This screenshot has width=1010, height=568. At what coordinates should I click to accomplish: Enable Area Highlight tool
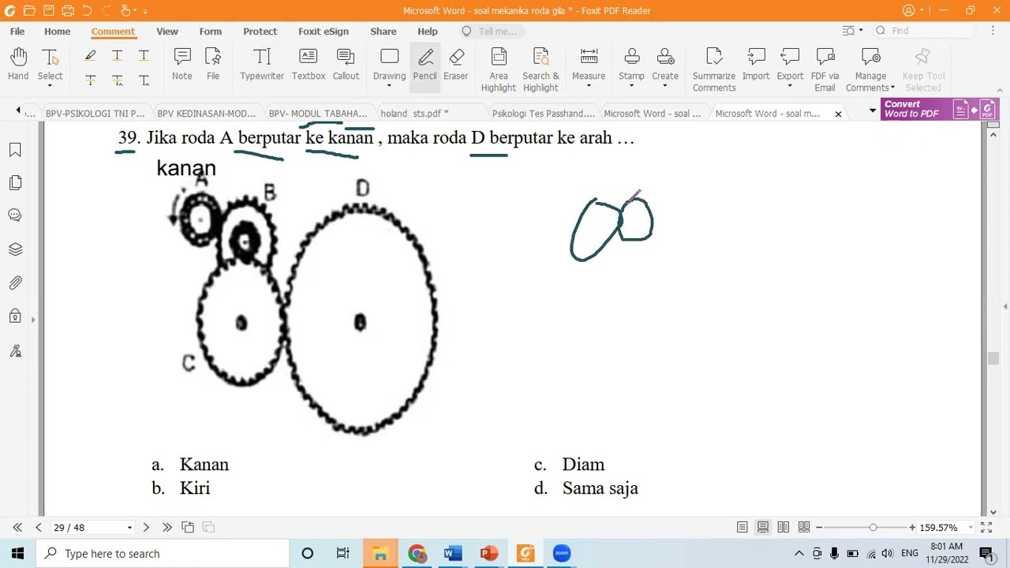(x=499, y=70)
